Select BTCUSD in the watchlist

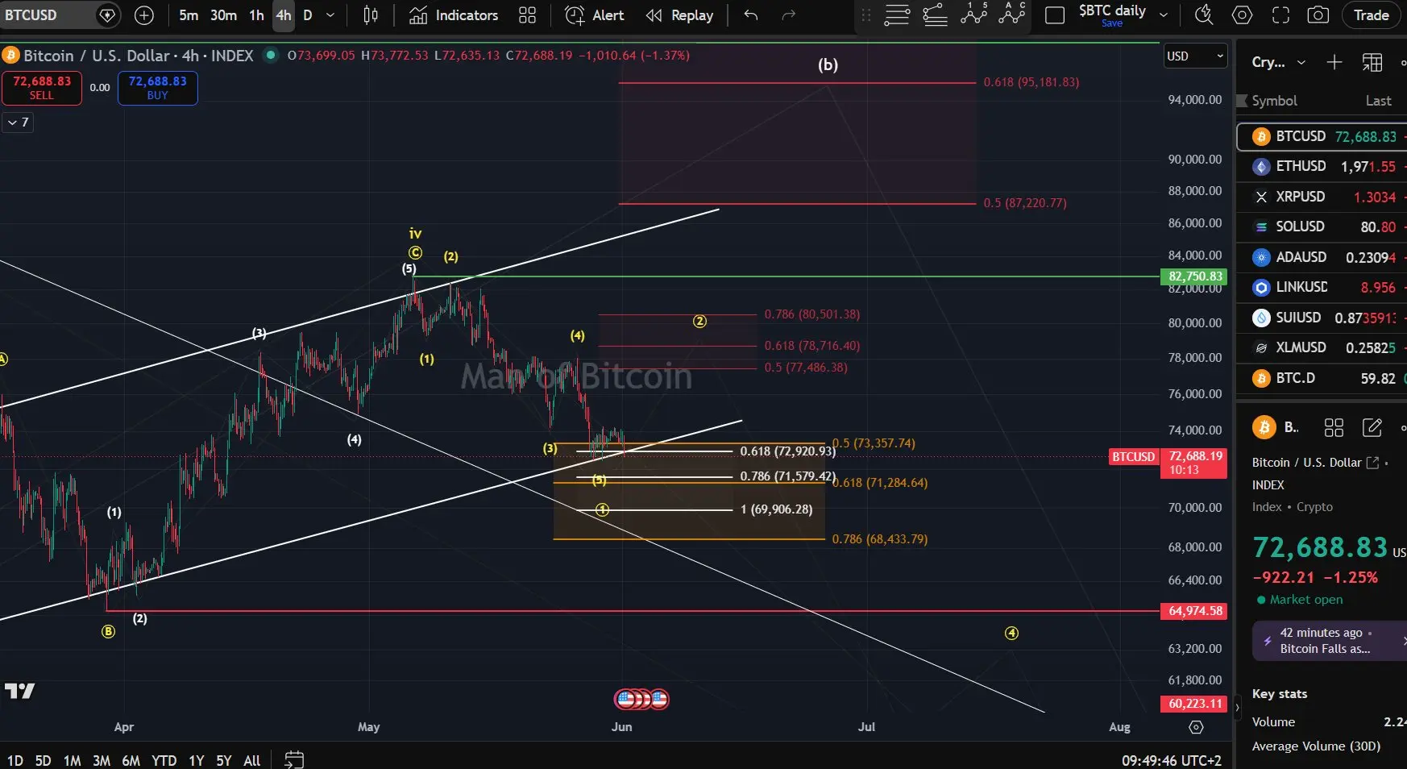[x=1322, y=136]
